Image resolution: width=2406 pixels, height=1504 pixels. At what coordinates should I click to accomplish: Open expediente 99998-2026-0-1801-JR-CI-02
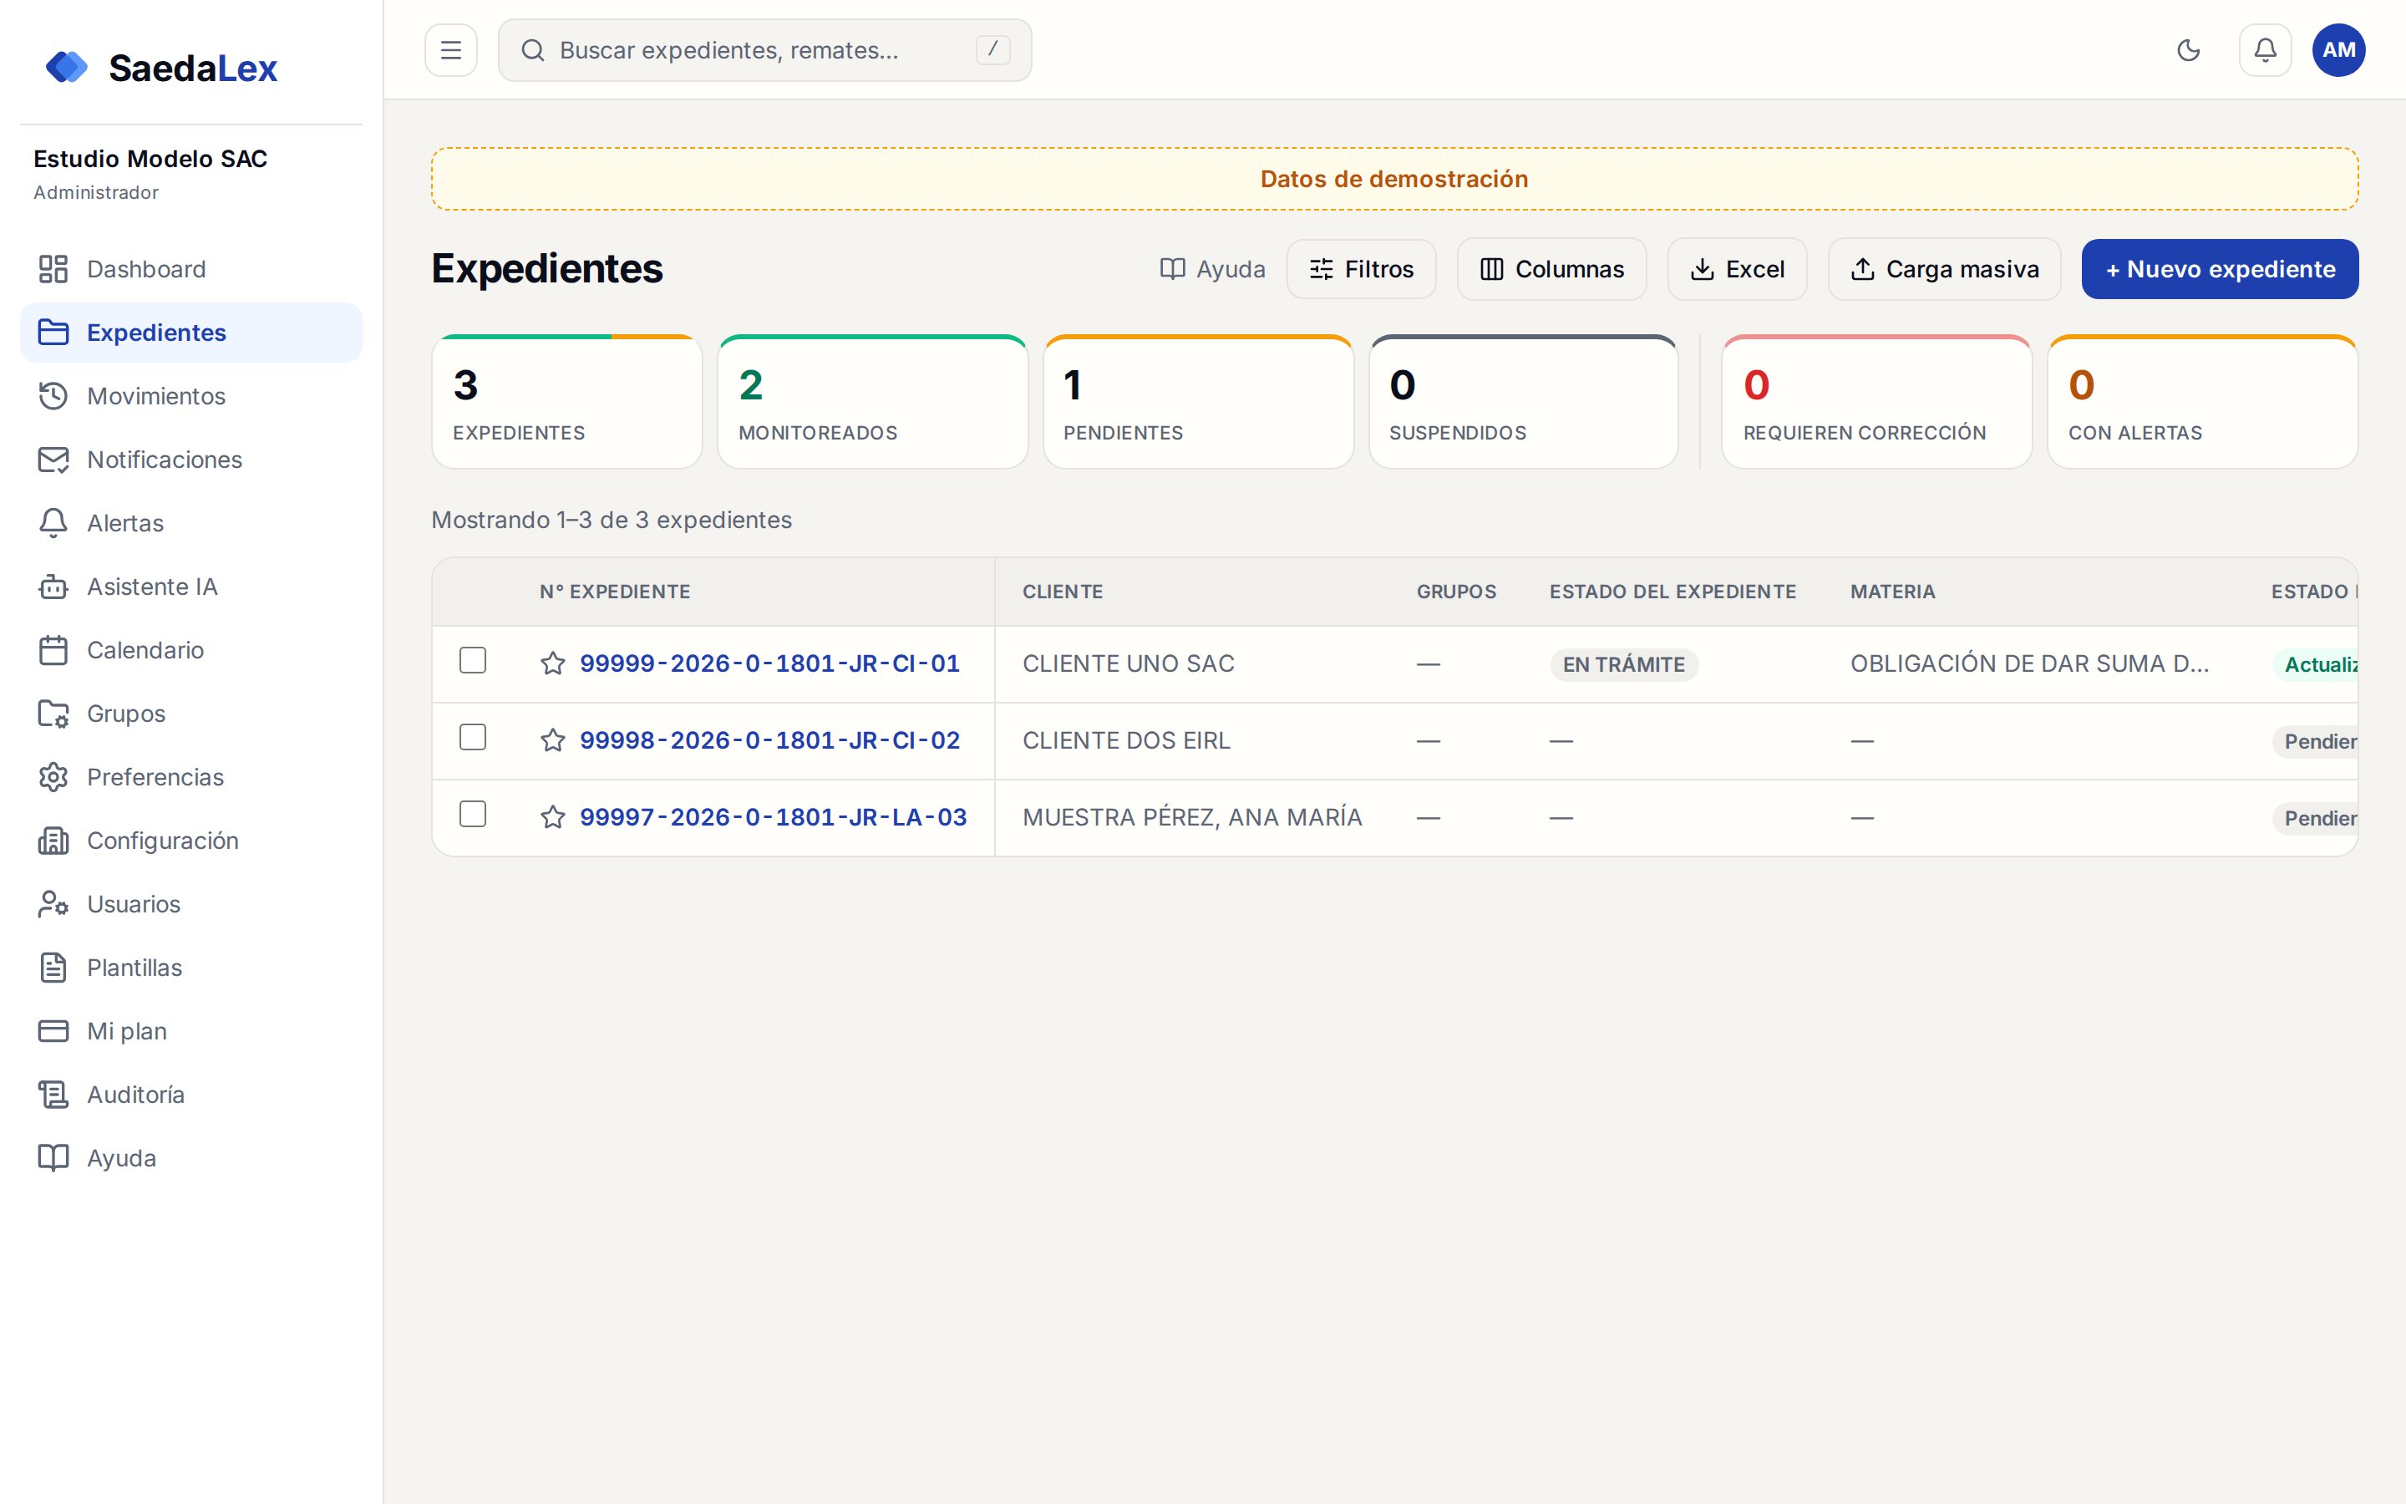pyautogui.click(x=769, y=740)
